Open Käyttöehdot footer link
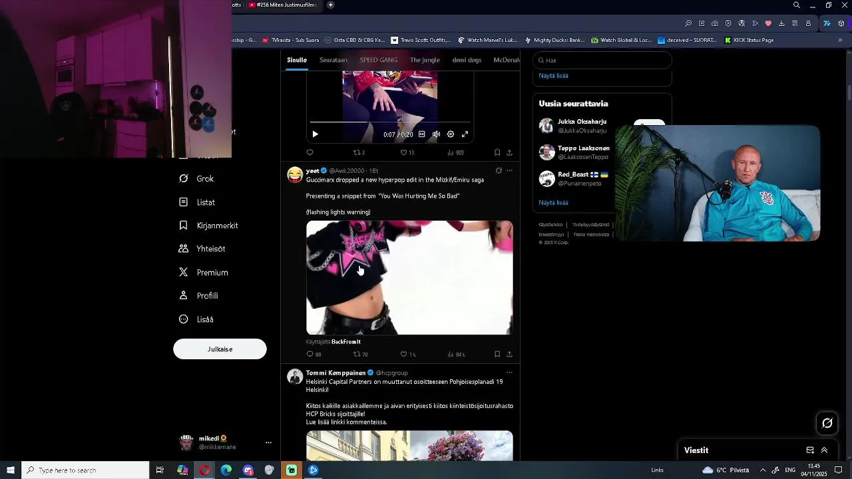Viewport: 852px width, 479px height. (550, 225)
